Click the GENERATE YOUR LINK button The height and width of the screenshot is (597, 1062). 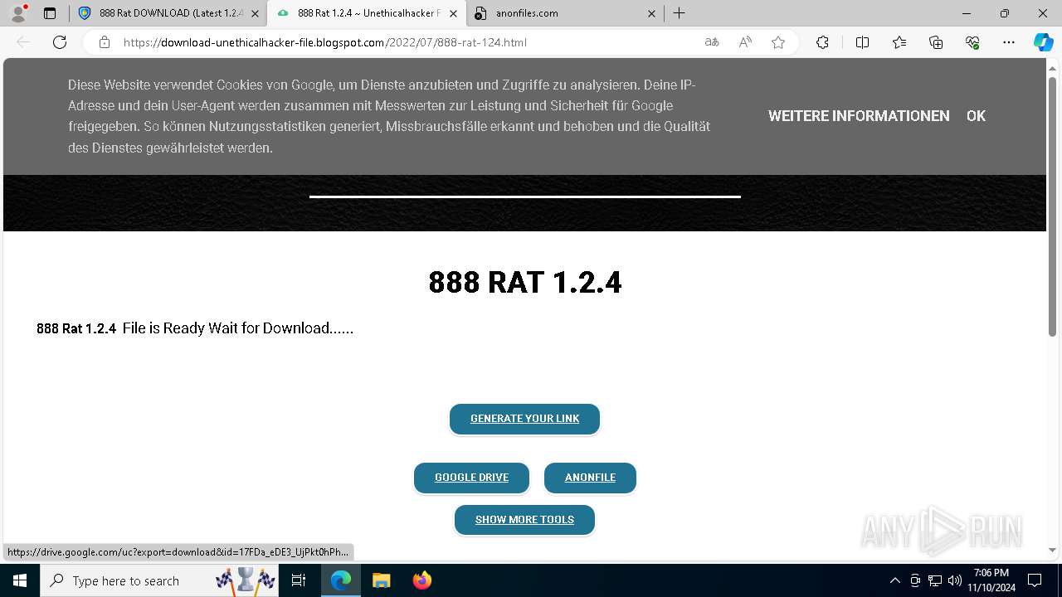point(524,419)
